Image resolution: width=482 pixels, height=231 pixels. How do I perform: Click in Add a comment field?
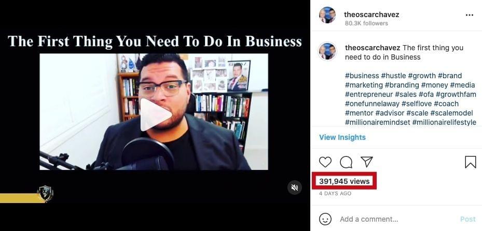pyautogui.click(x=398, y=219)
